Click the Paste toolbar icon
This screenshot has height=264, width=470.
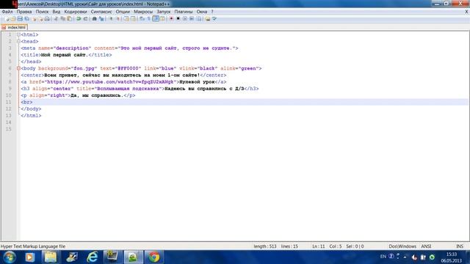69,19
